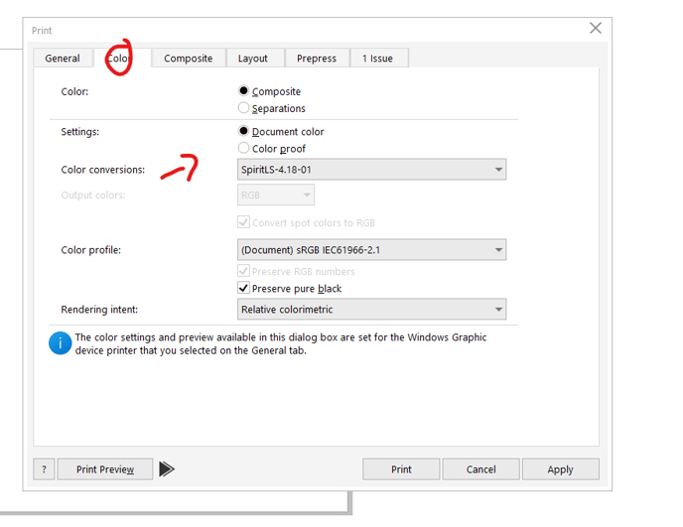Apply the print settings
Screen dimensions: 683x527
[561, 469]
